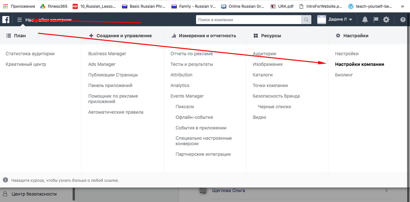Open Пиксели under Events Manager

tap(185, 106)
